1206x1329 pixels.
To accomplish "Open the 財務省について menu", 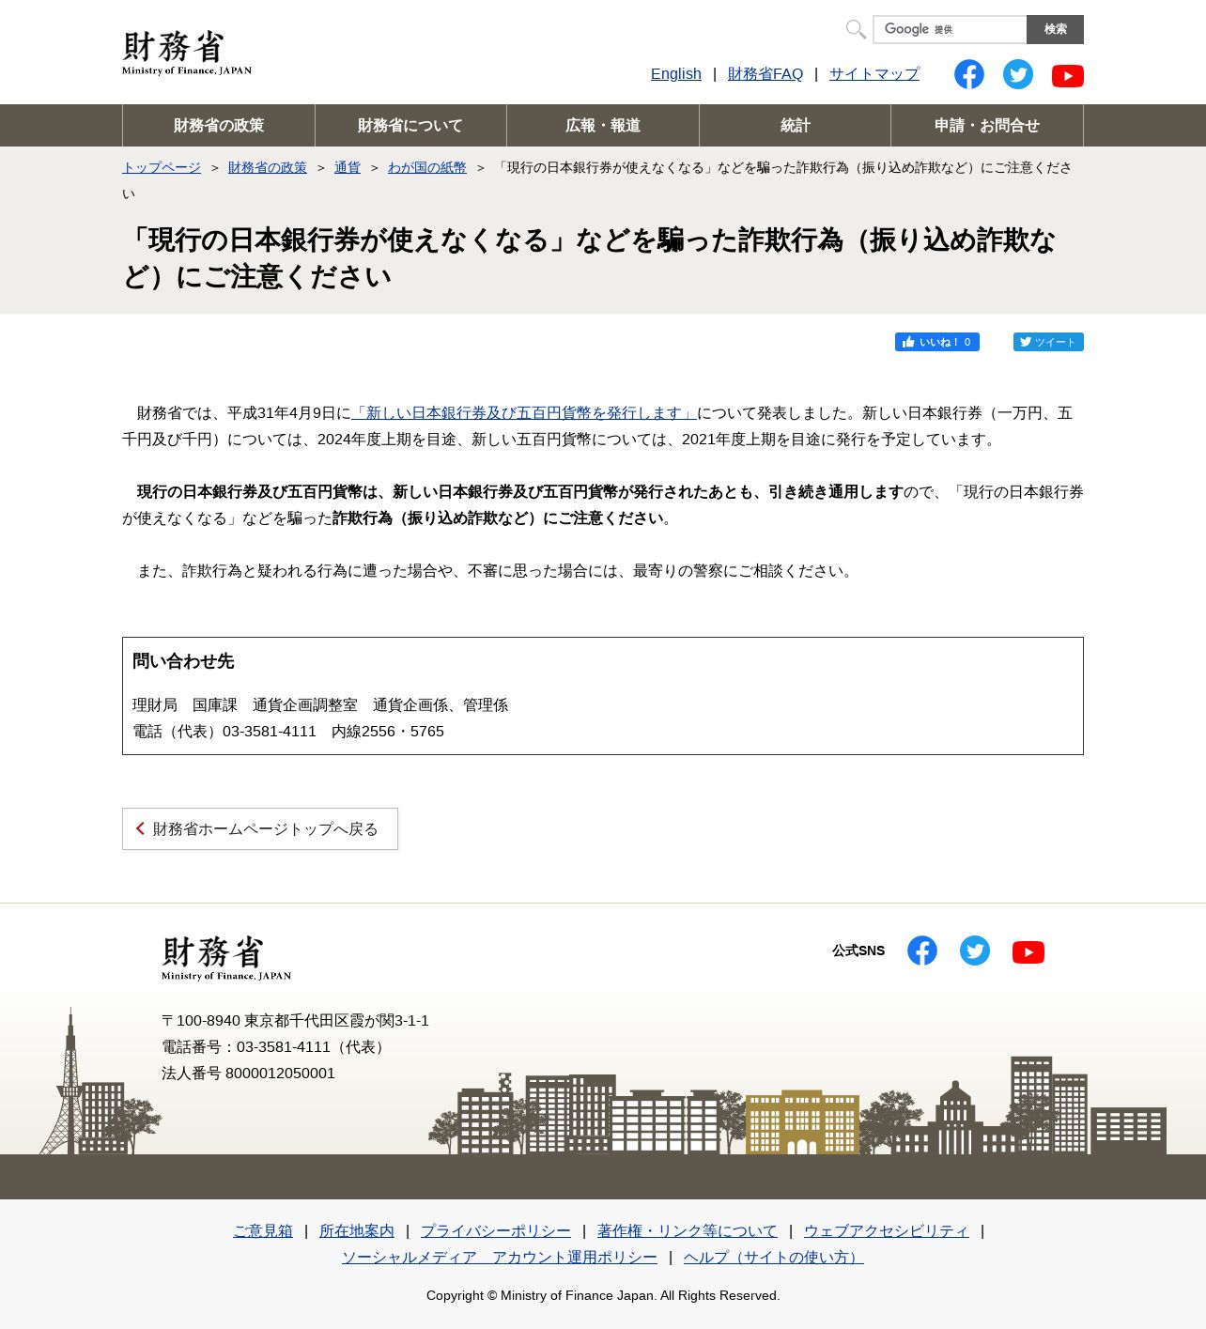I will (410, 125).
